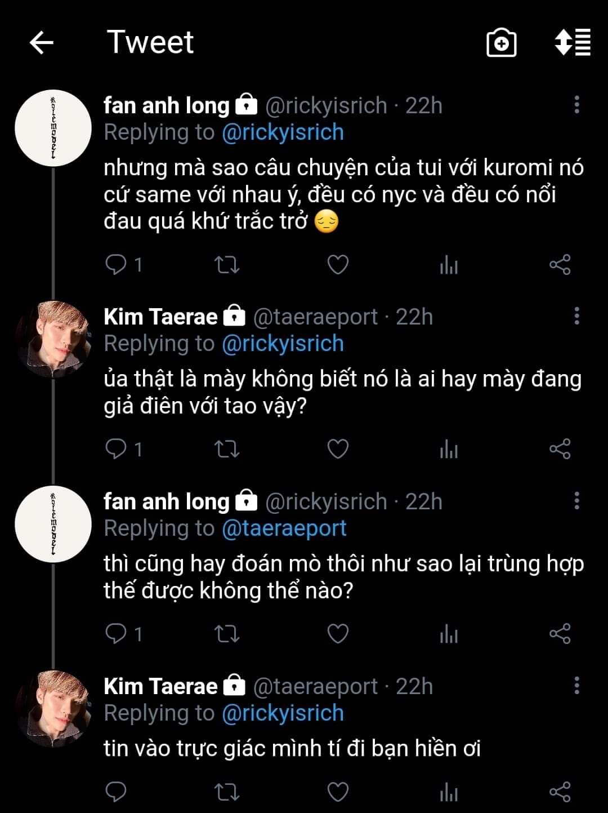Open @taeraeport mention in reply line
This screenshot has height=813, width=608.
[x=284, y=528]
